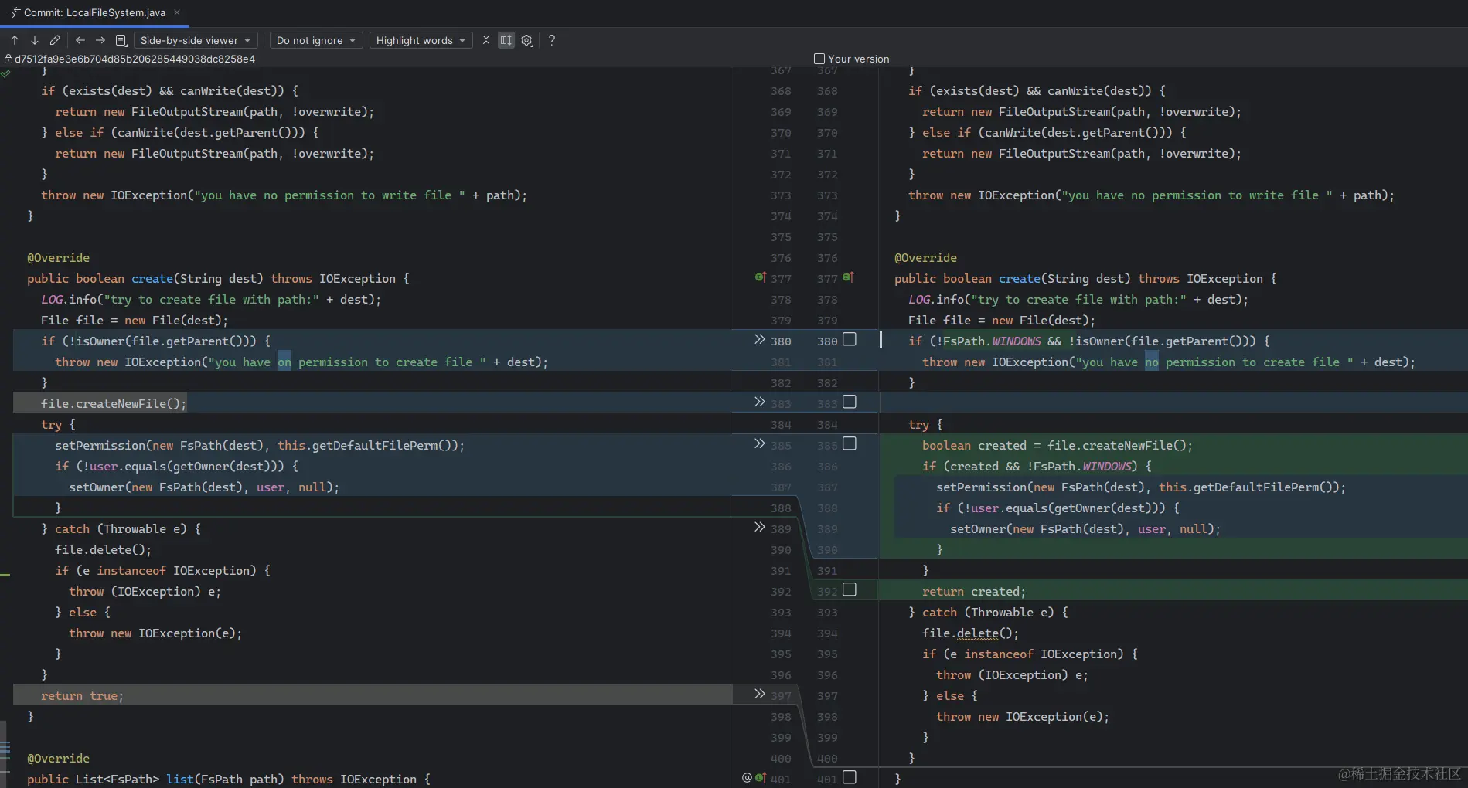Image resolution: width=1468 pixels, height=788 pixels.
Task: Click the commit tab's diff icon
Action: click(x=14, y=12)
